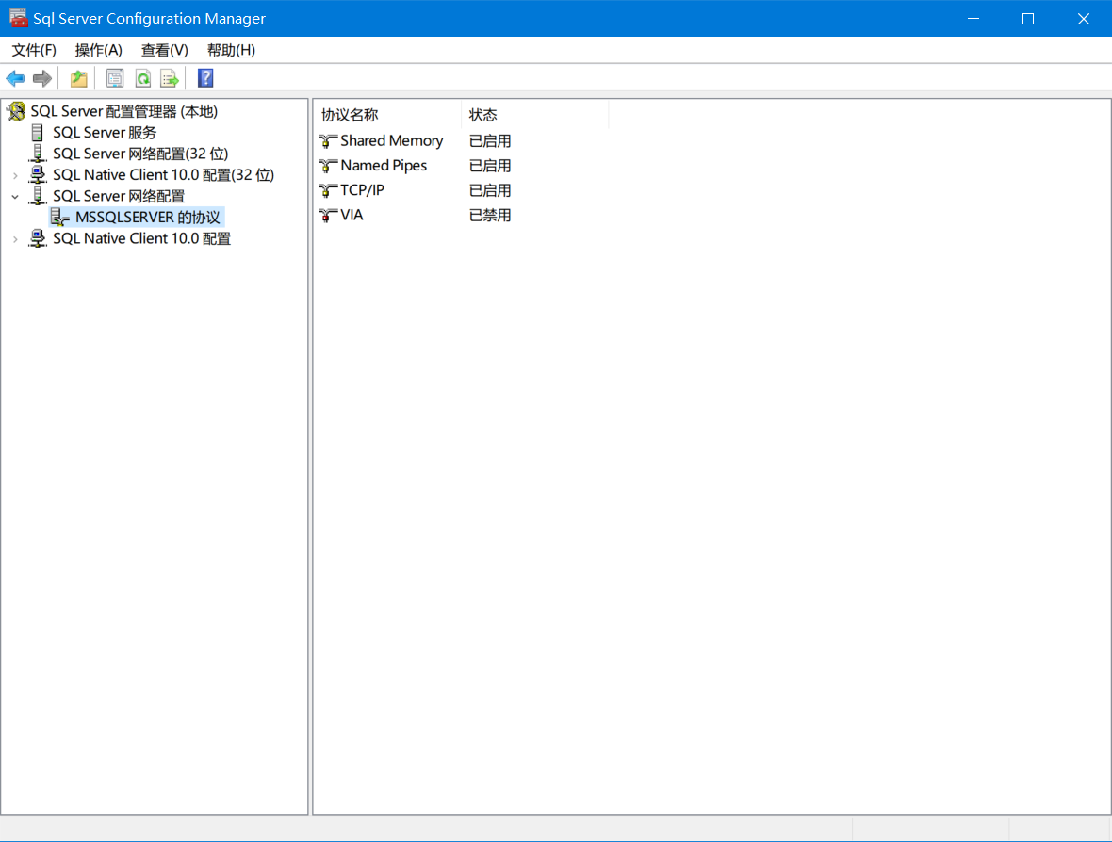Image resolution: width=1112 pixels, height=842 pixels.
Task: Expand SQL Native Client 10.0 配置(32 位) node
Action: tap(15, 175)
